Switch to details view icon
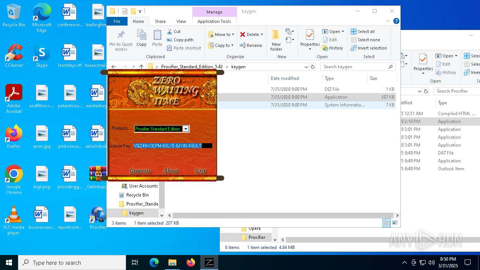Image resolution: width=480 pixels, height=270 pixels. tap(387, 223)
